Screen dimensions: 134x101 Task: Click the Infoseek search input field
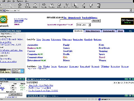pyautogui.click(x=75, y=21)
